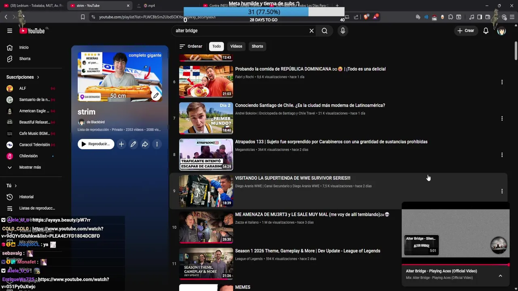Screen dimensions: 518x291
Task: Open more options for strim playlist
Action: (x=157, y=144)
